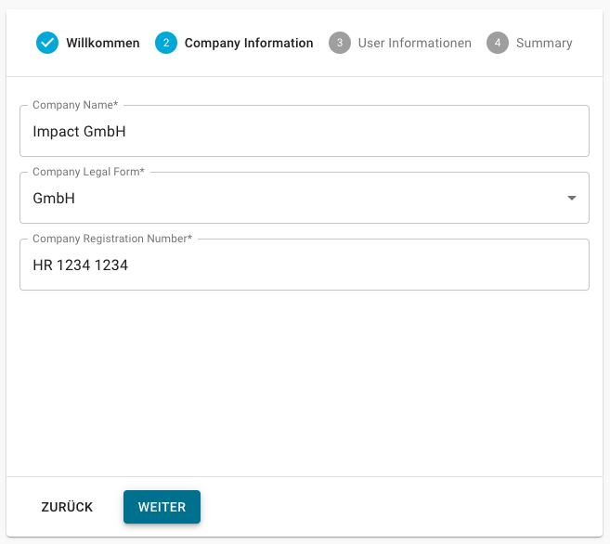This screenshot has height=544, width=610.
Task: Click the "Company Legal Form*" label
Action: pos(89,173)
